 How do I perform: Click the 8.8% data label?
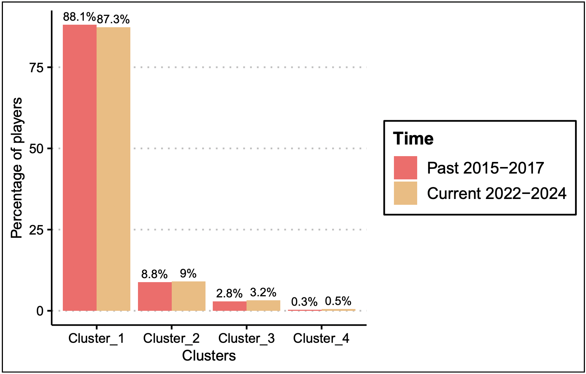[155, 274]
